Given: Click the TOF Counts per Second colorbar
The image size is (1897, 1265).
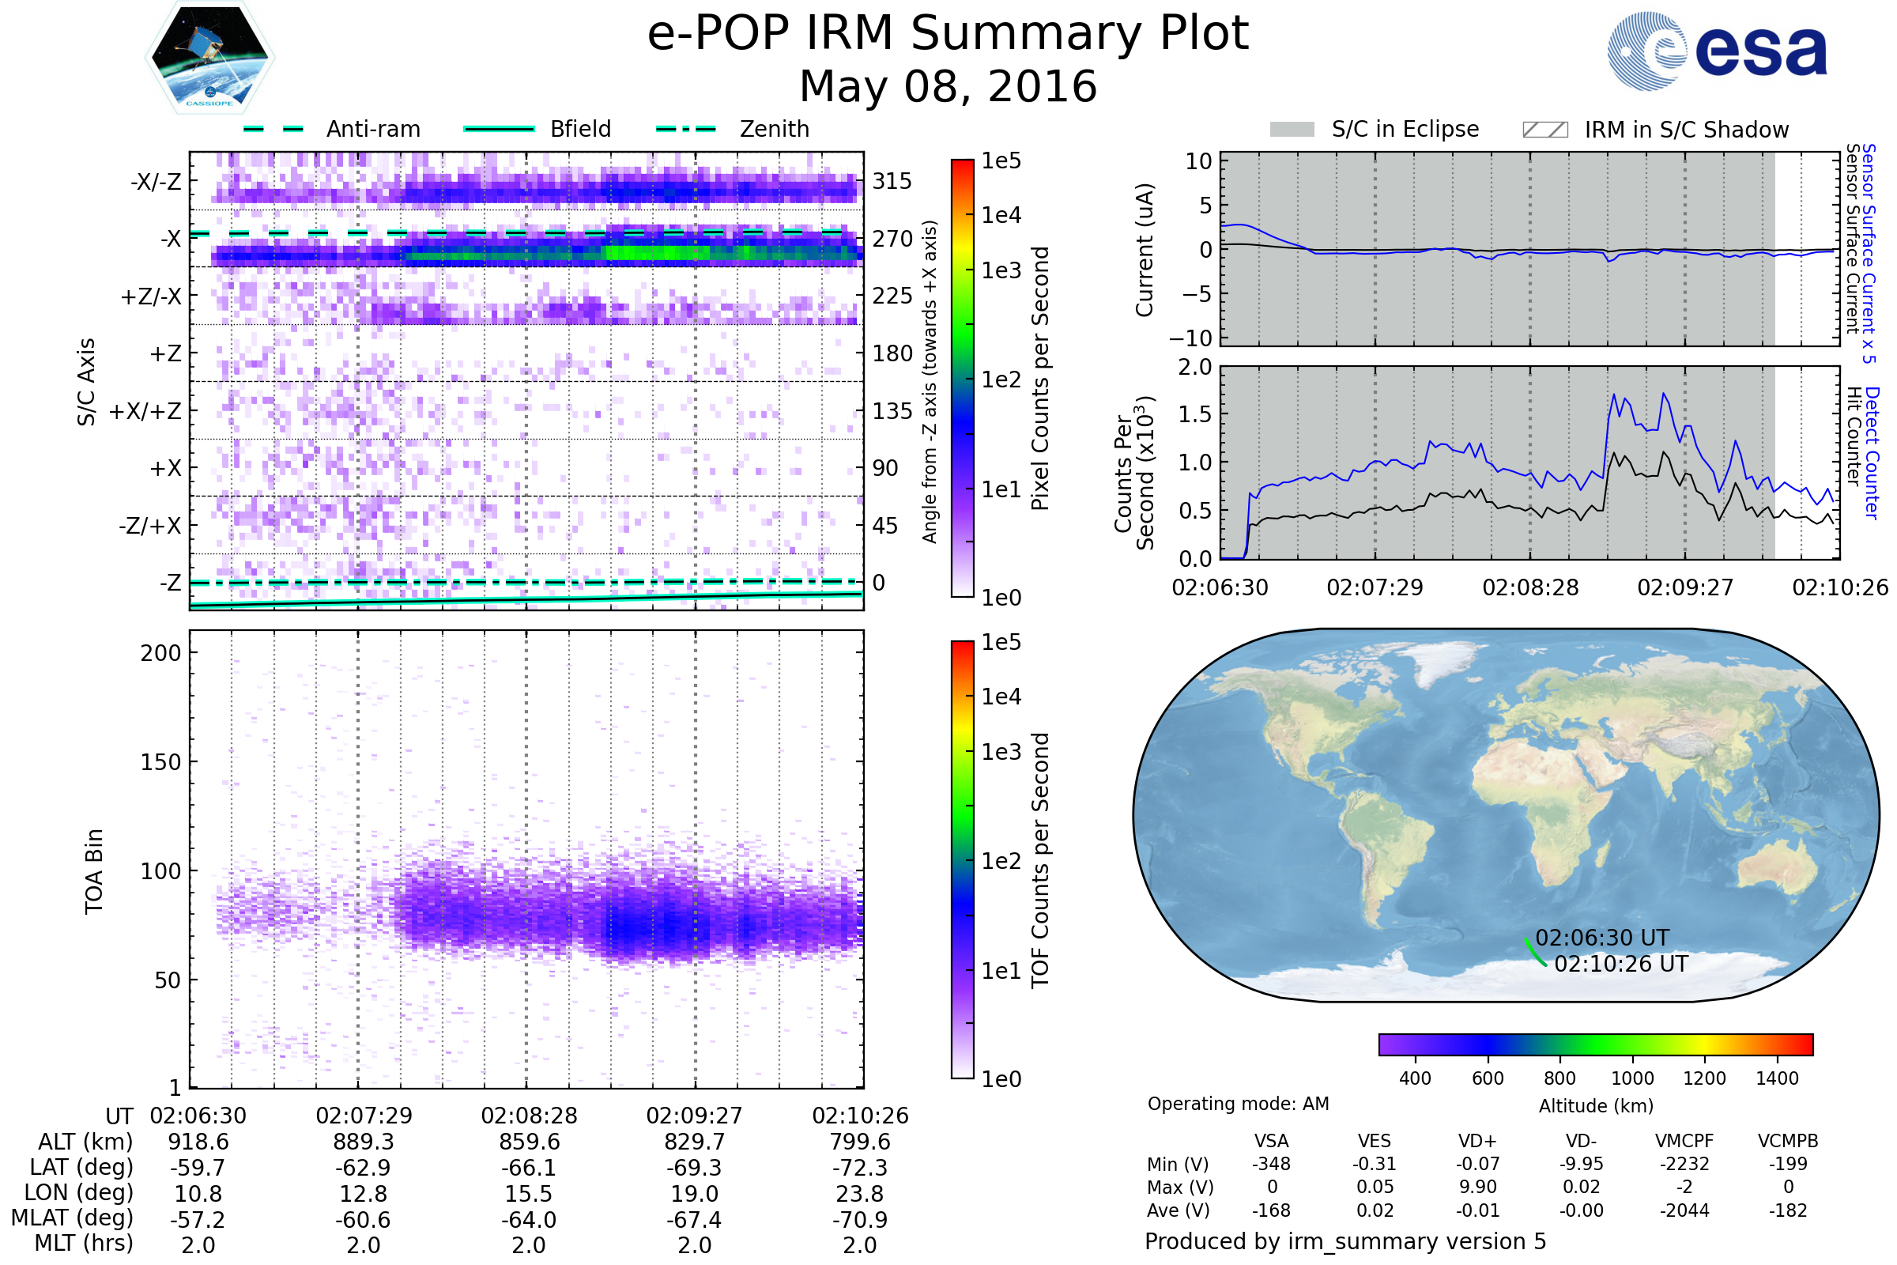Looking at the screenshot, I should [962, 859].
